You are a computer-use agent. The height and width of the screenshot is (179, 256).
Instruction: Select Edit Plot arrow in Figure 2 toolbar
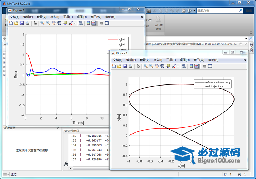point(138,66)
